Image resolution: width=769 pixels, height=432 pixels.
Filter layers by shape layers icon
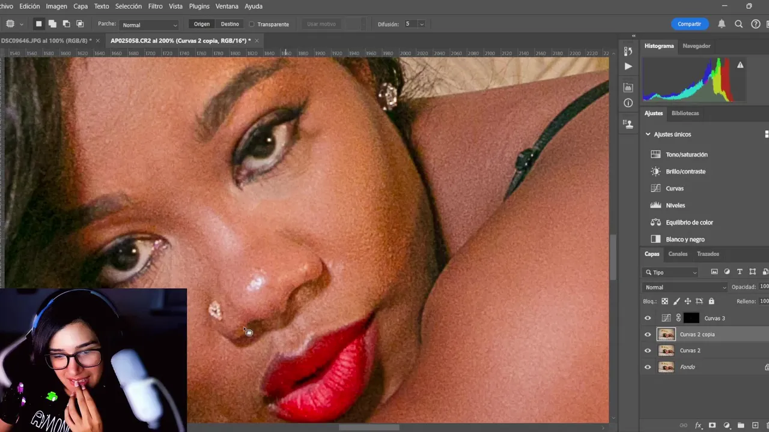tap(752, 272)
